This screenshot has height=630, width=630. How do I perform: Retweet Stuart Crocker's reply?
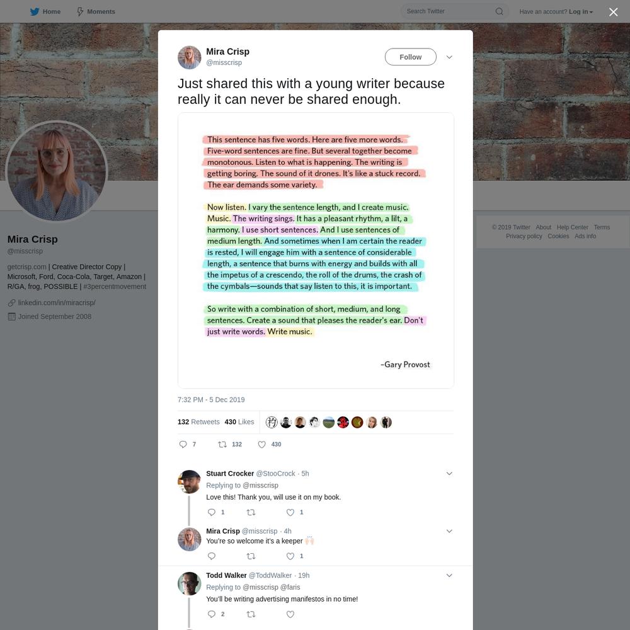251,512
